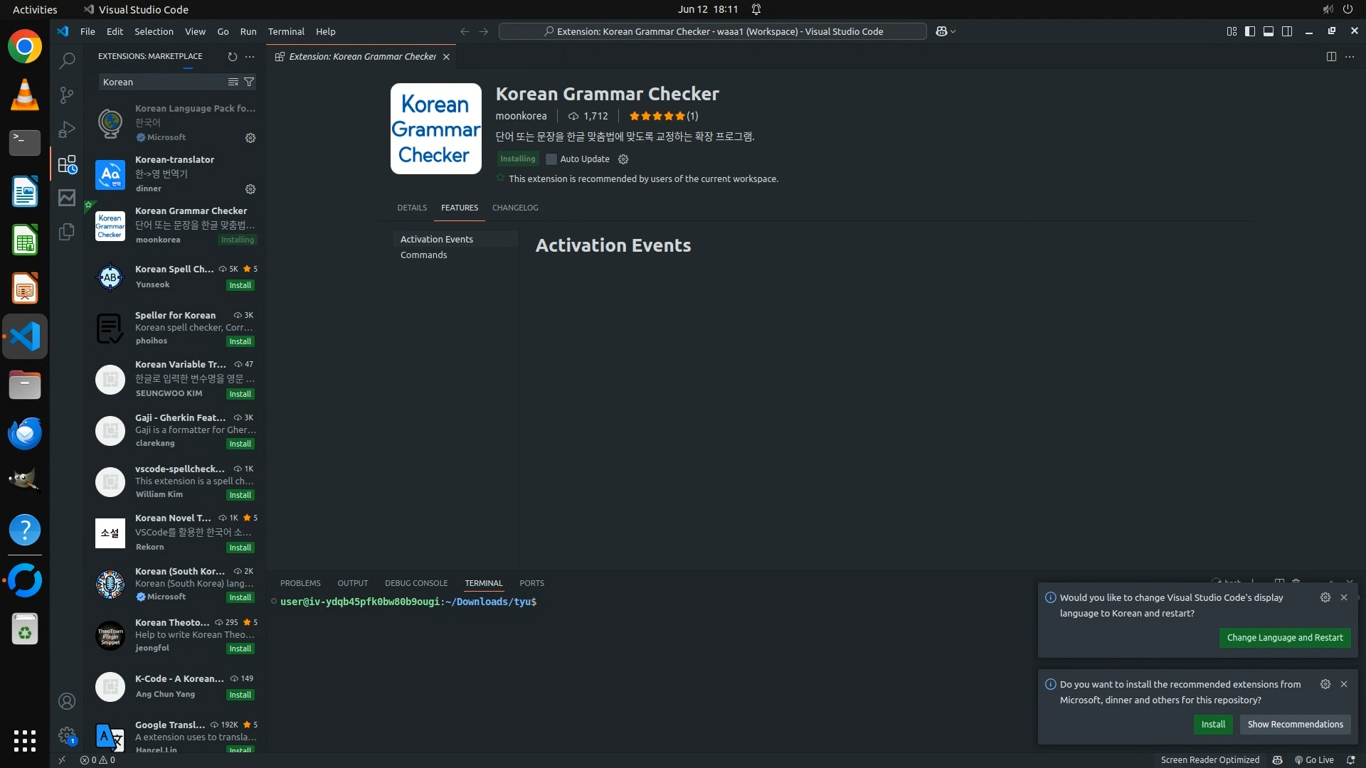The image size is (1366, 768).
Task: Click Change Language and Restart button
Action: pyautogui.click(x=1284, y=637)
